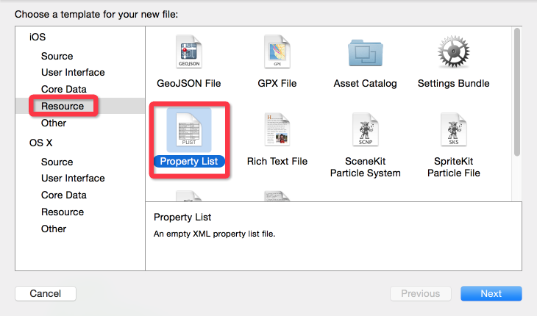Select User Interface under OS X

73,178
